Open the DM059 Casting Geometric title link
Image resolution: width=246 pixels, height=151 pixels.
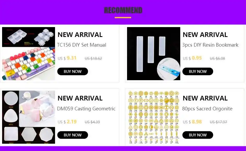coord(86,109)
